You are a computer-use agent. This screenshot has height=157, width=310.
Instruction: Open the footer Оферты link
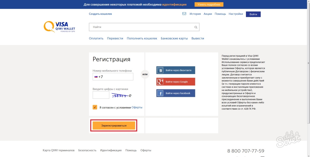146,150
